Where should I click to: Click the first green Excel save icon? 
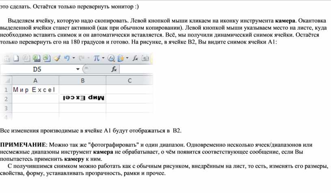tap(37, 58)
